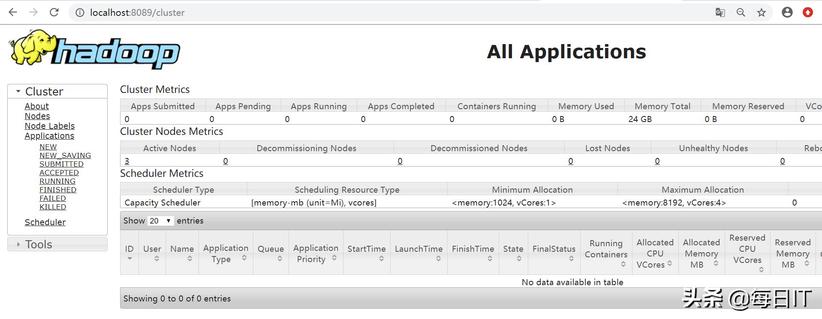822x319 pixels.
Task: Go back using the browser back arrow
Action: tap(13, 12)
